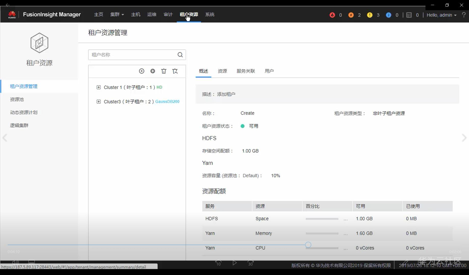469x275 pixels.
Task: Select the Cluster3 tenant row
Action: 142,102
